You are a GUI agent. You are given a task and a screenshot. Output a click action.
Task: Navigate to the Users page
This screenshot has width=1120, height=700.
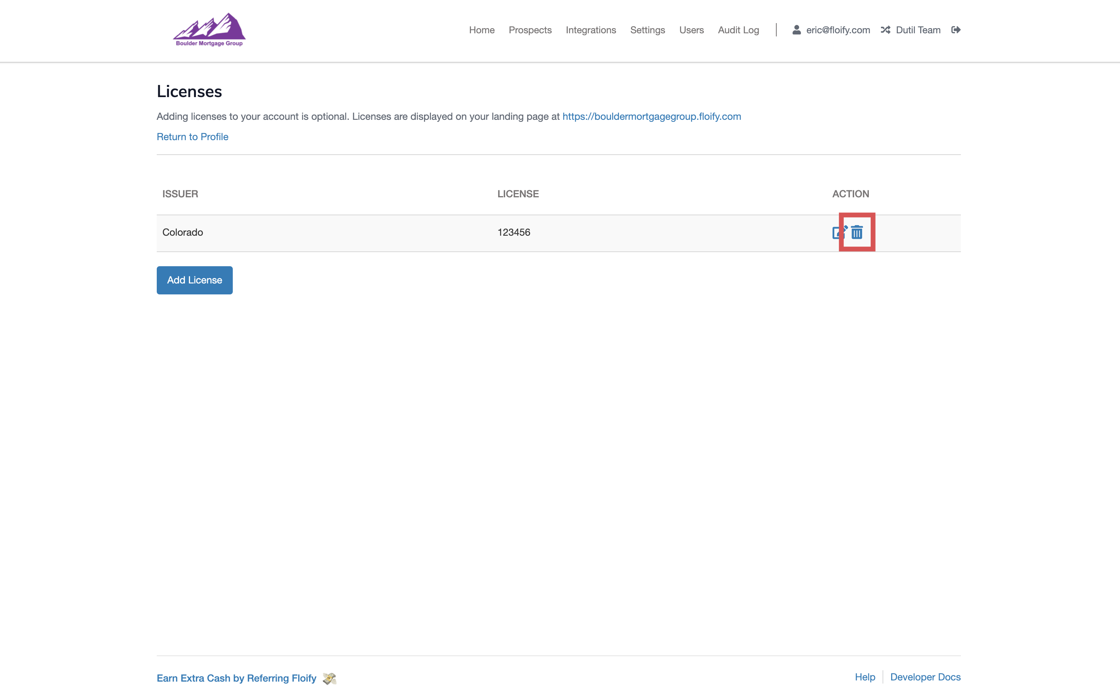click(691, 30)
